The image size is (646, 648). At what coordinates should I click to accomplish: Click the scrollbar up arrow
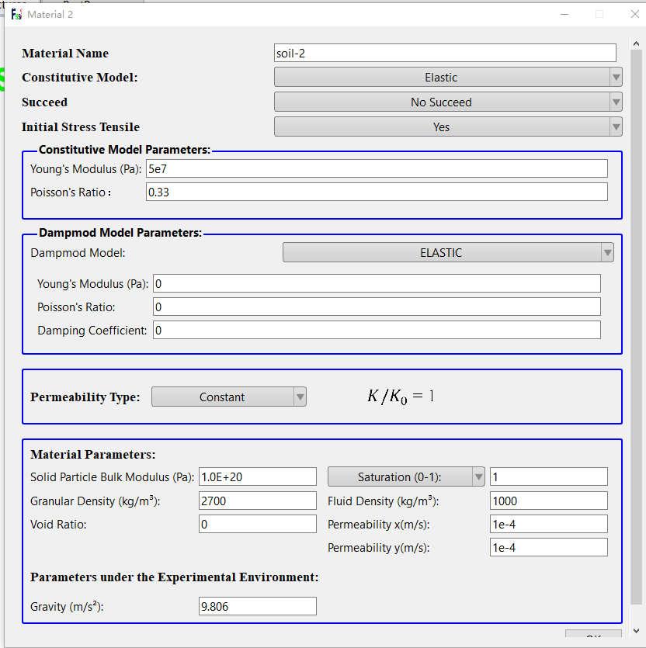(636, 43)
